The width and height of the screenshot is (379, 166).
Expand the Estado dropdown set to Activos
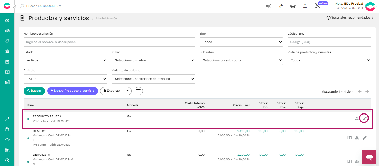65,60
